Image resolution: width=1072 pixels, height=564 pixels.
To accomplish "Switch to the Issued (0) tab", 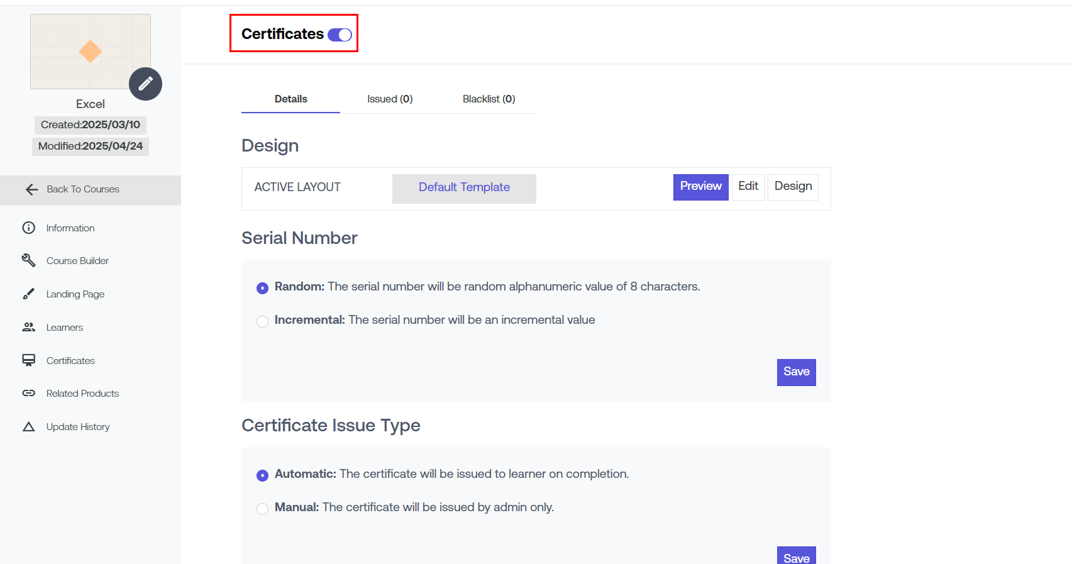I will (x=390, y=99).
